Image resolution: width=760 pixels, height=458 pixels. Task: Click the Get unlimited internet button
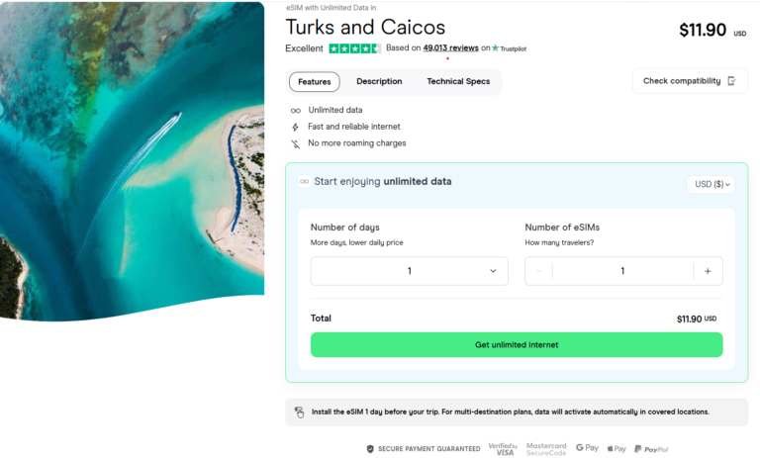[x=517, y=344]
